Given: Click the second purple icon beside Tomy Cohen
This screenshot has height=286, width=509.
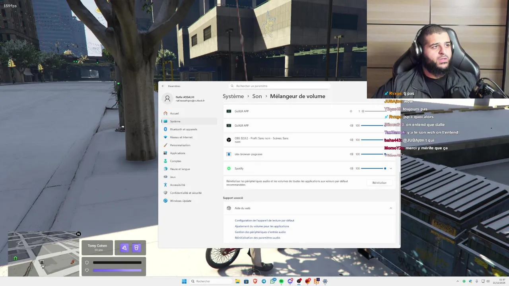Looking at the screenshot, I should [x=136, y=248].
